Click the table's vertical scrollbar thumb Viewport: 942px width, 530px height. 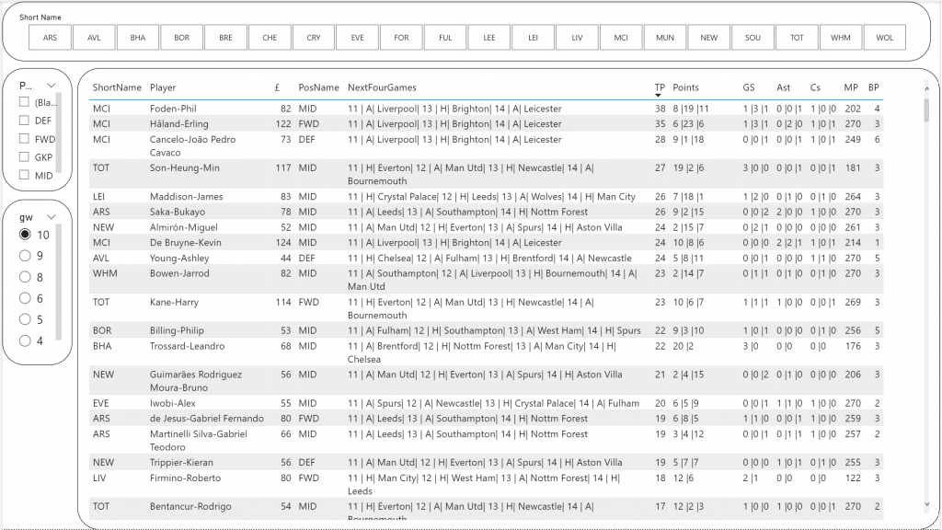pyautogui.click(x=926, y=110)
